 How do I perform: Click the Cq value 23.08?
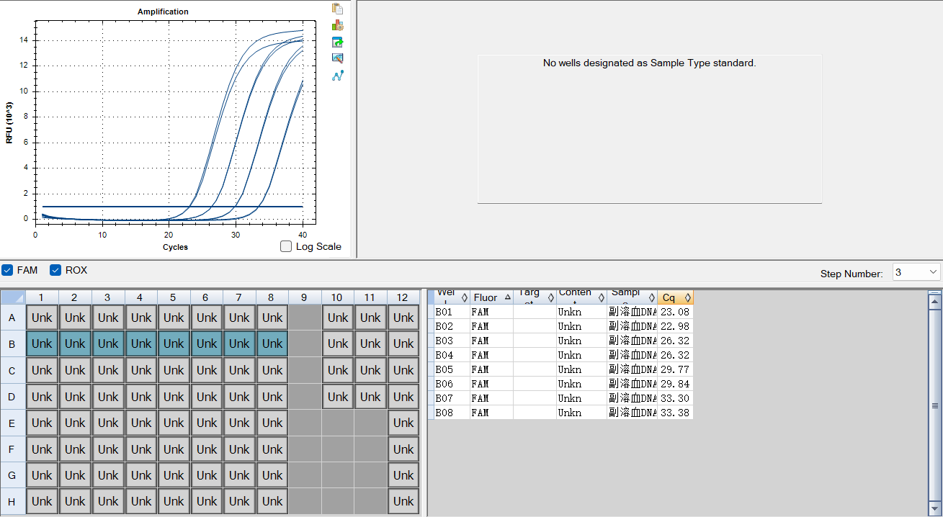(675, 312)
